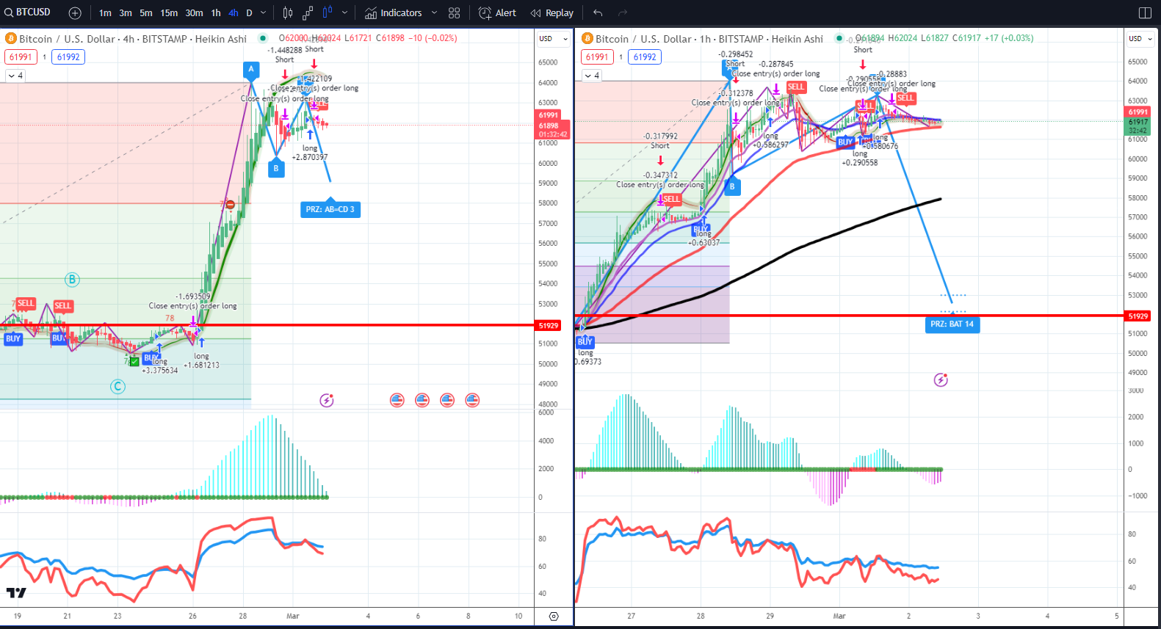Image resolution: width=1161 pixels, height=629 pixels.
Task: Click the second US flag event icon
Action: pyautogui.click(x=422, y=400)
